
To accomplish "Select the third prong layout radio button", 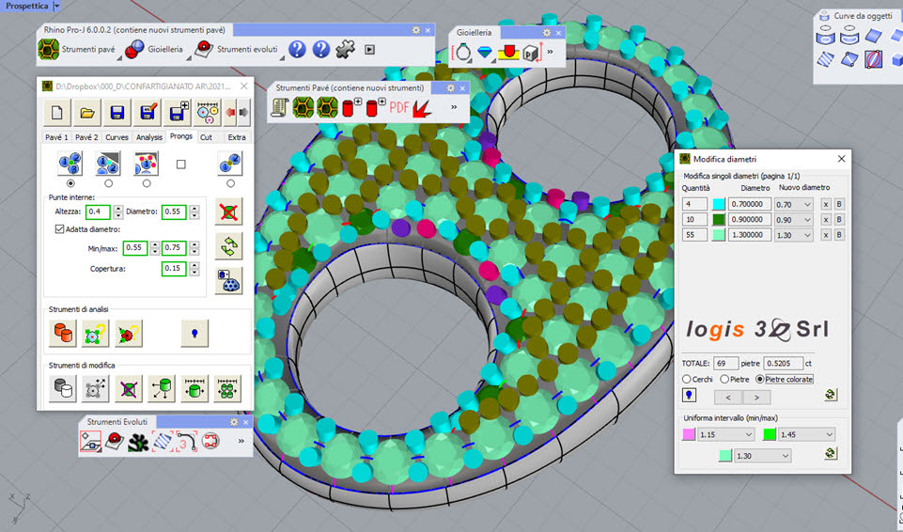I will click(147, 183).
